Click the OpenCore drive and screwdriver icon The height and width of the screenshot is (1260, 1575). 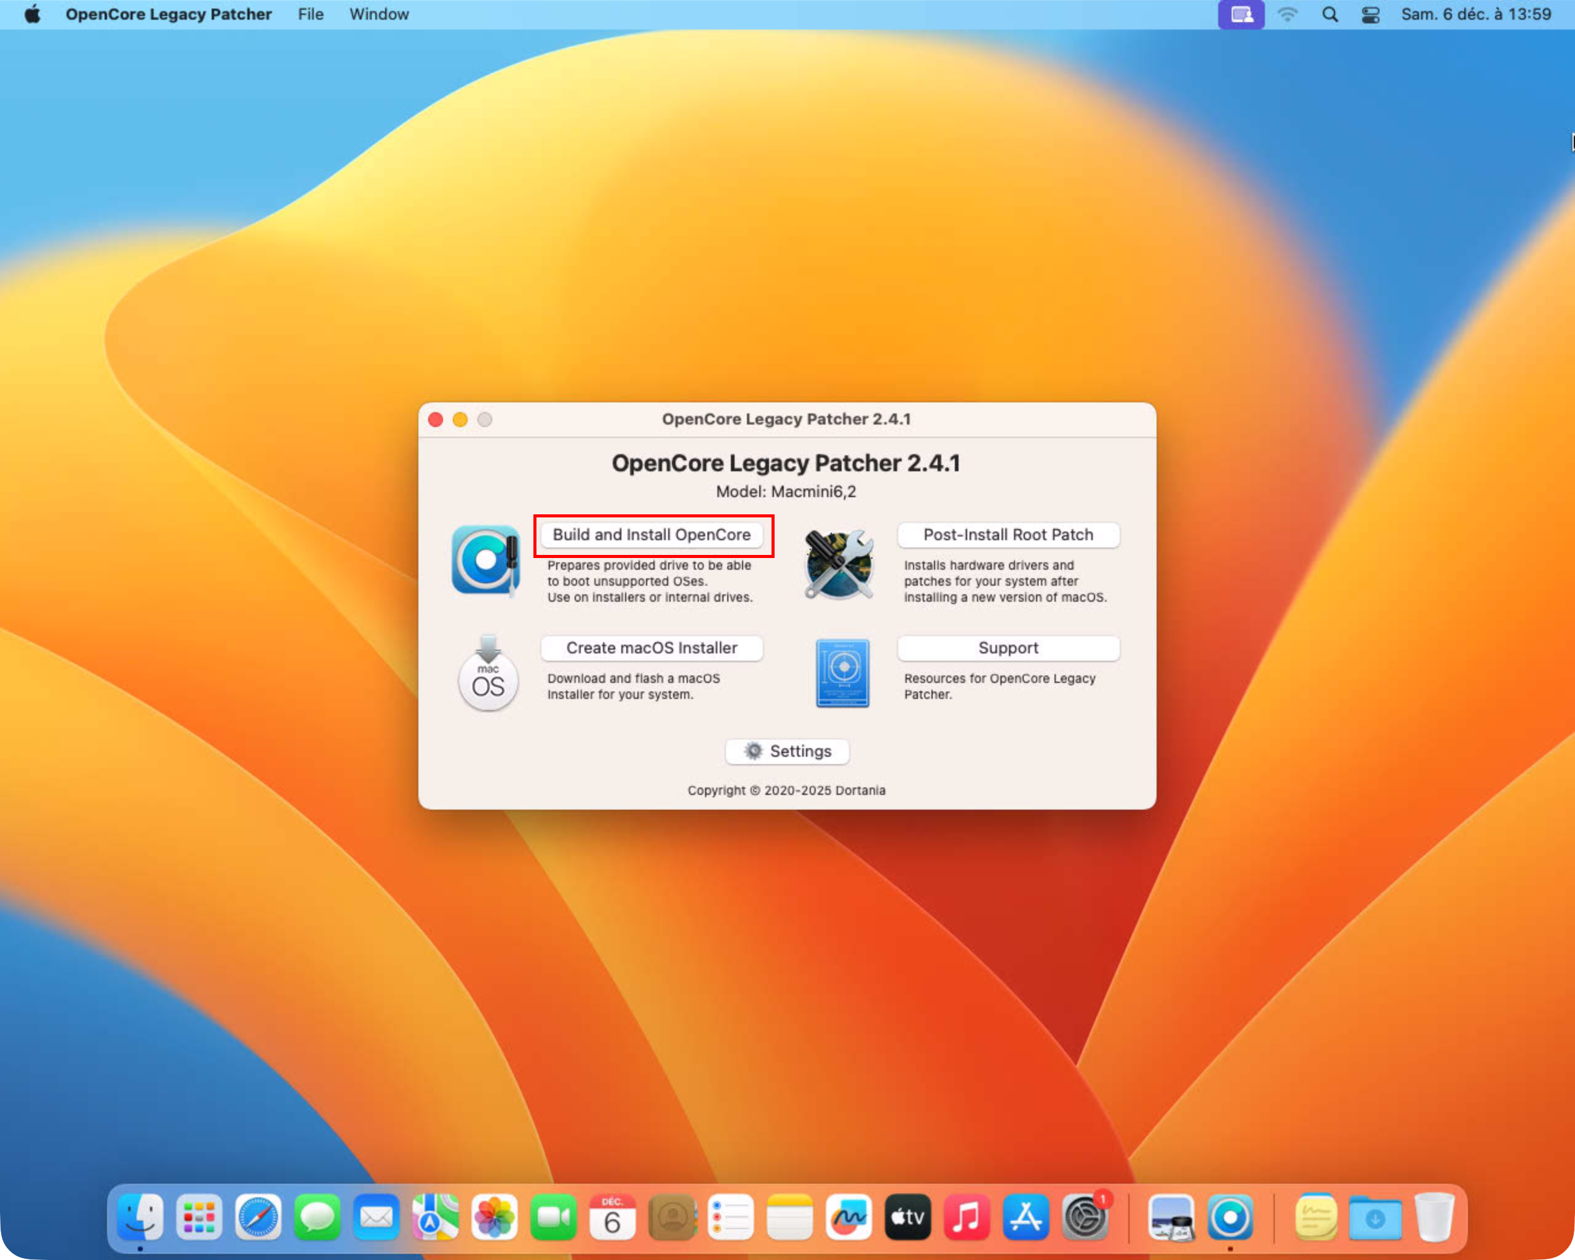click(485, 561)
